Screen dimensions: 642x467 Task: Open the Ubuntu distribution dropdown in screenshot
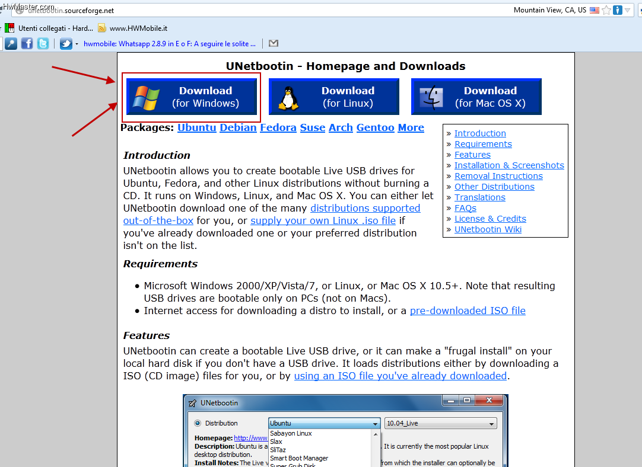point(324,423)
